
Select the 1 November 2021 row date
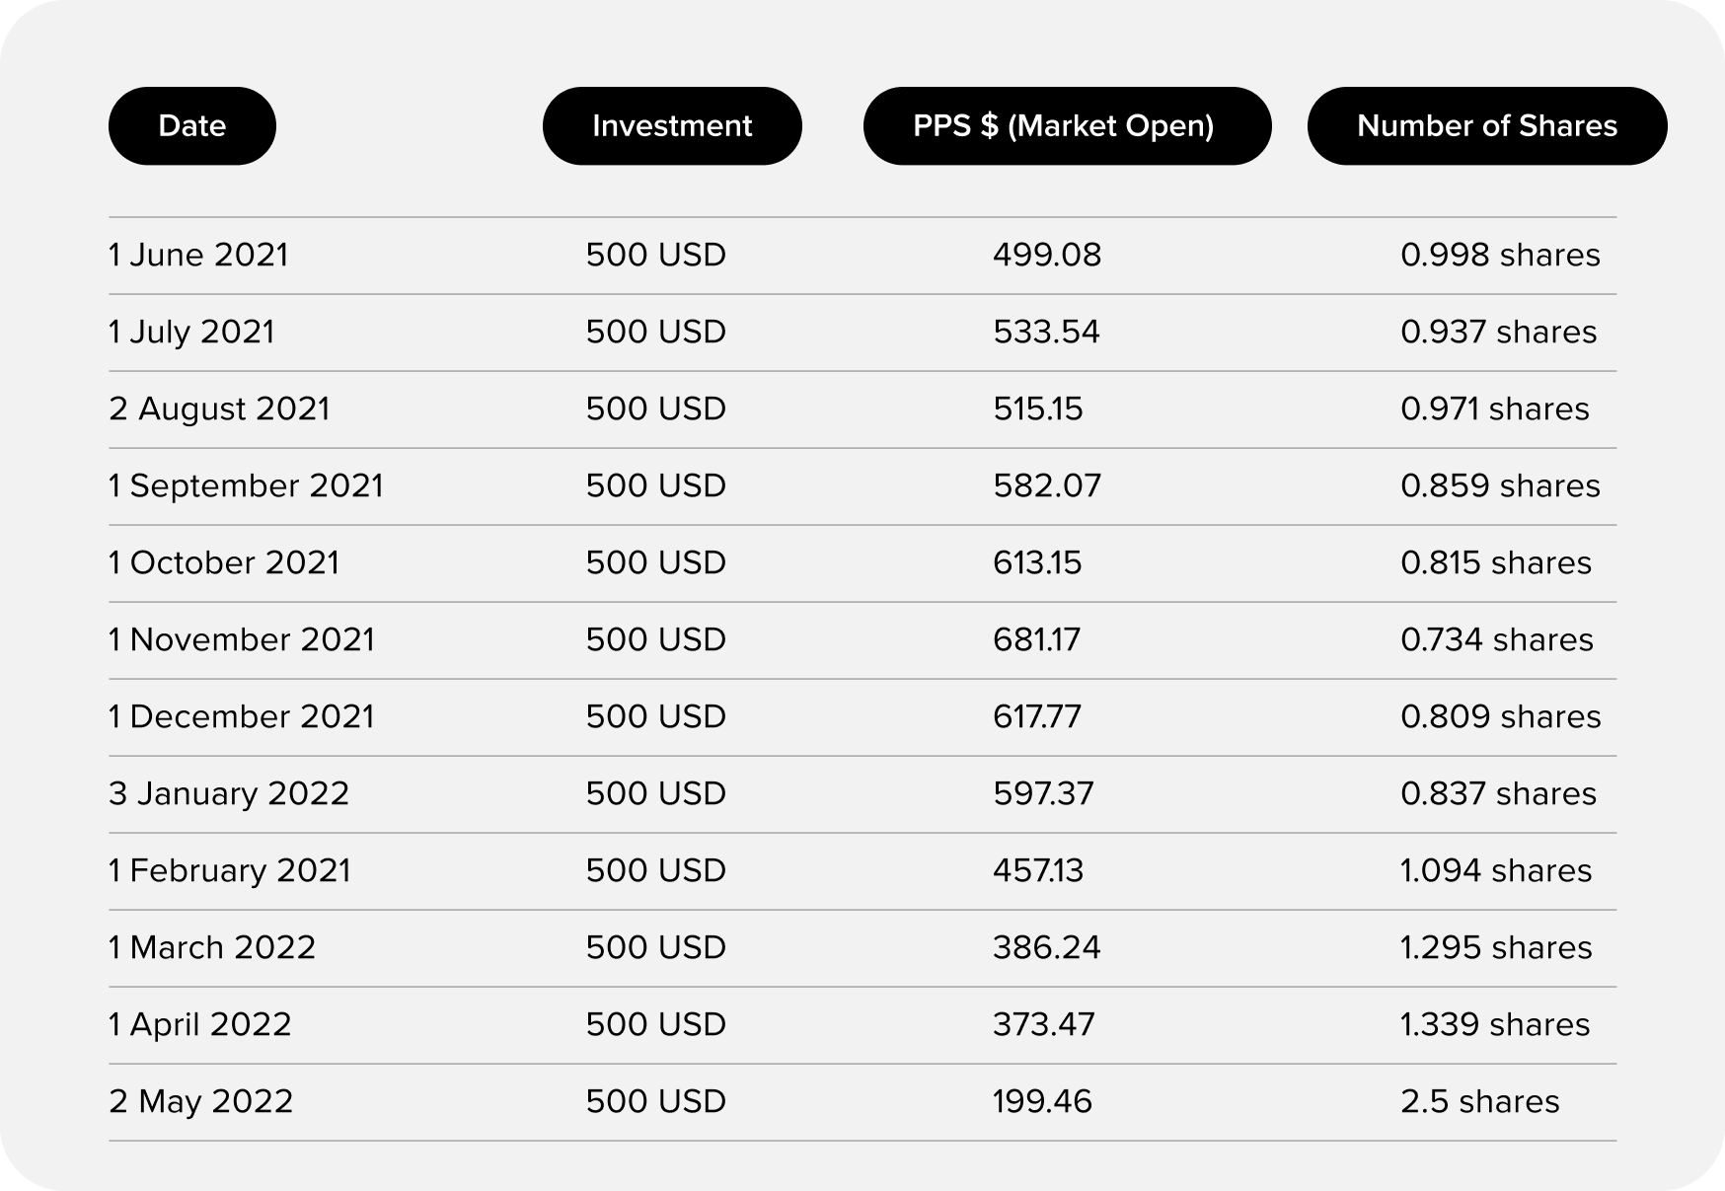(x=242, y=639)
